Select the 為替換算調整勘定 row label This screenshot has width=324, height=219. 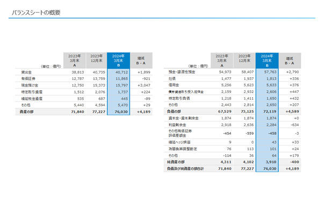[x=183, y=149]
